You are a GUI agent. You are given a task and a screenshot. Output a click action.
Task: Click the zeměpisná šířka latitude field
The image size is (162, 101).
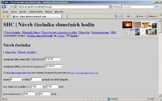pyautogui.click(x=52, y=59)
